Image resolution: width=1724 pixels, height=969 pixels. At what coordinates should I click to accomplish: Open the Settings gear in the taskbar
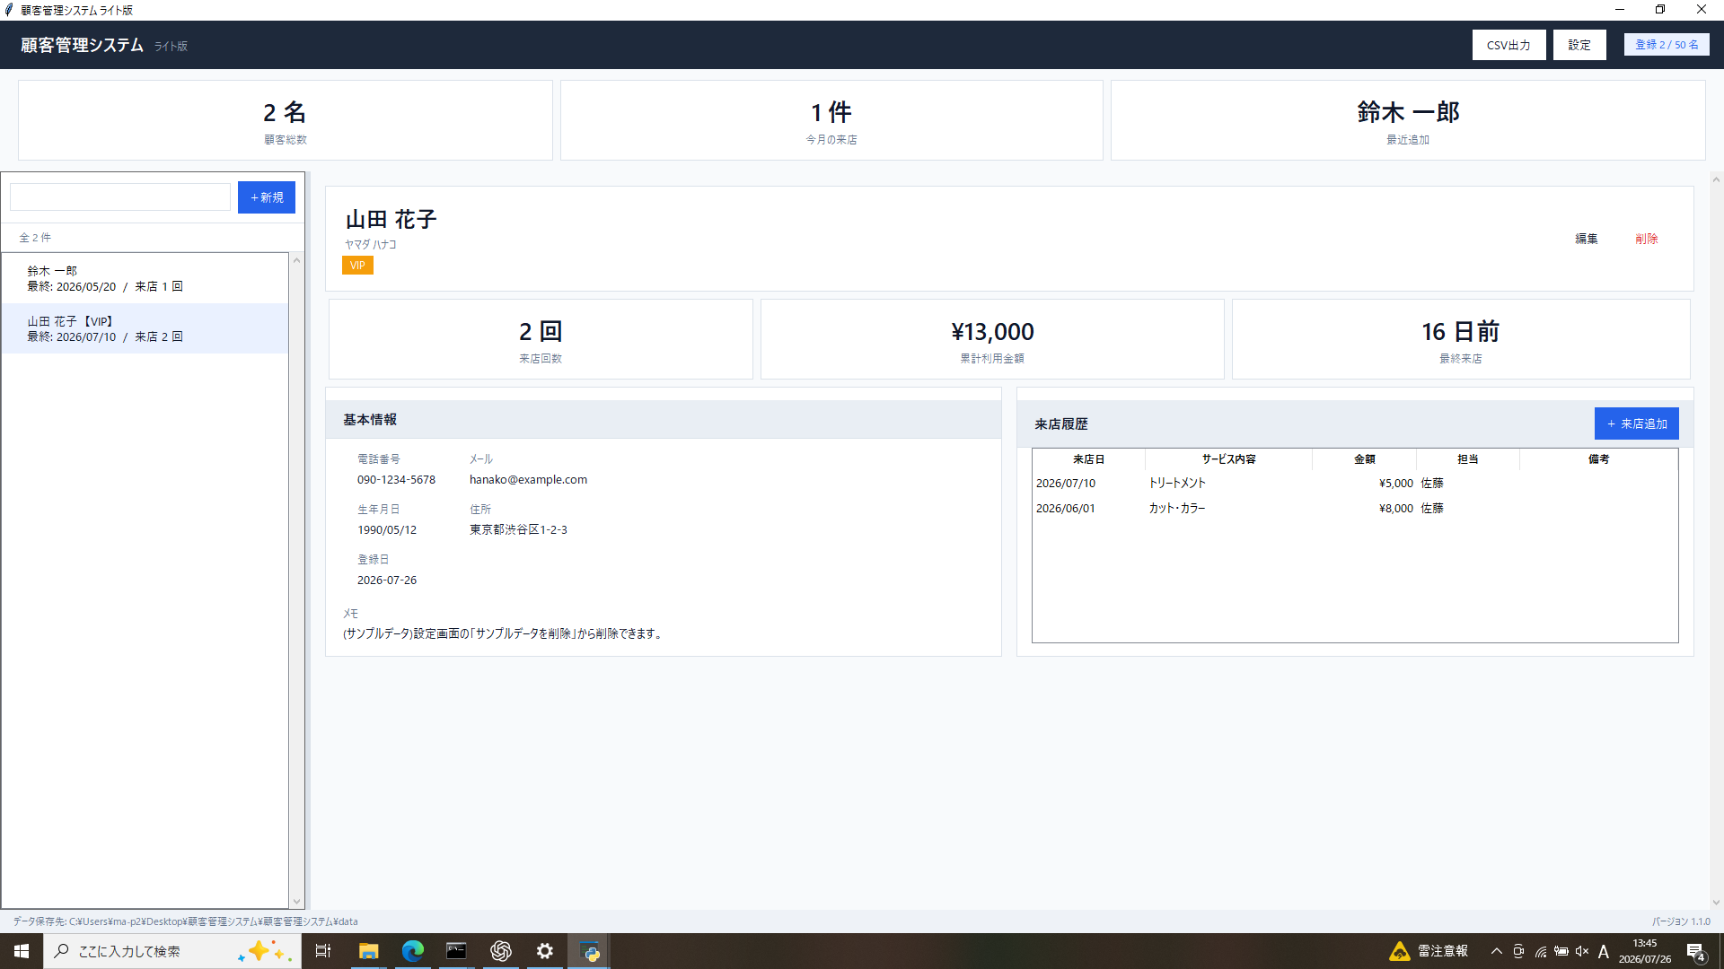544,951
